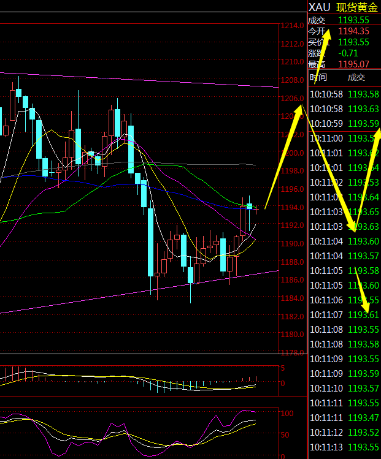Select tick price 1193.57 at 10:11:10
This screenshot has width=381, height=459.
[x=363, y=388]
